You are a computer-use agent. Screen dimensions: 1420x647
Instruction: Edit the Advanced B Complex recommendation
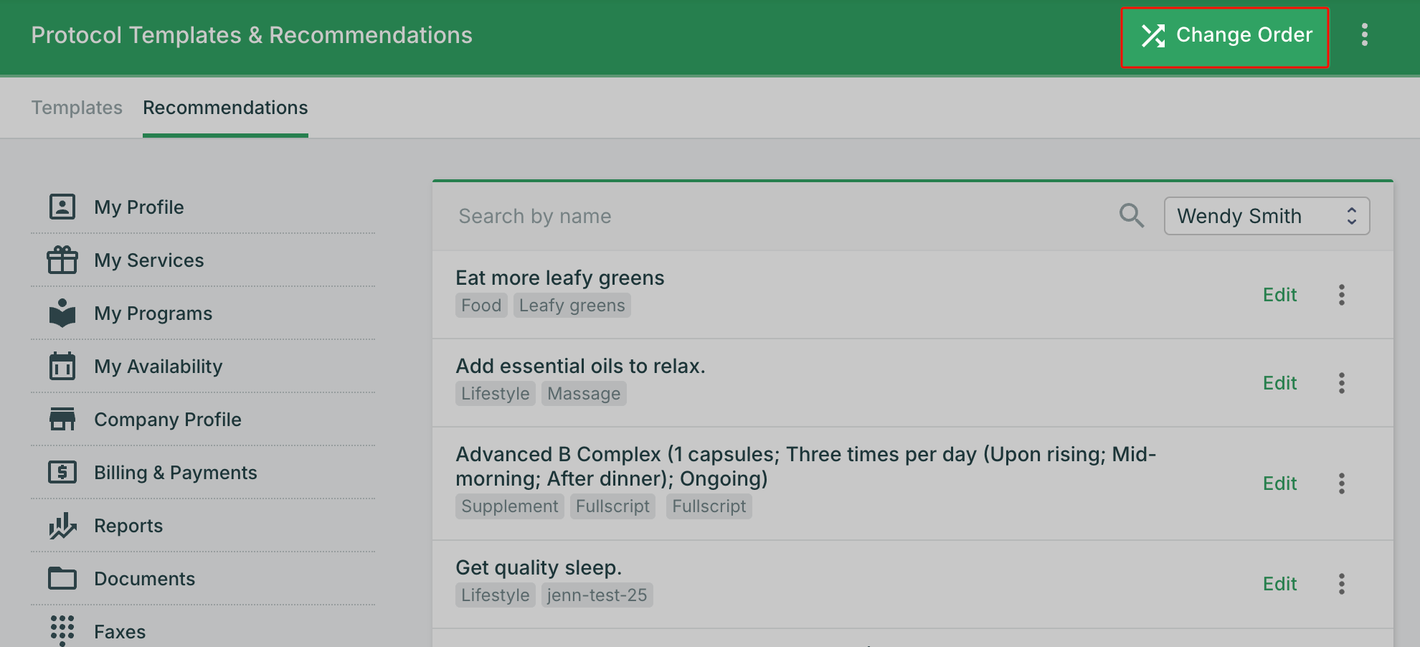pyautogui.click(x=1279, y=483)
